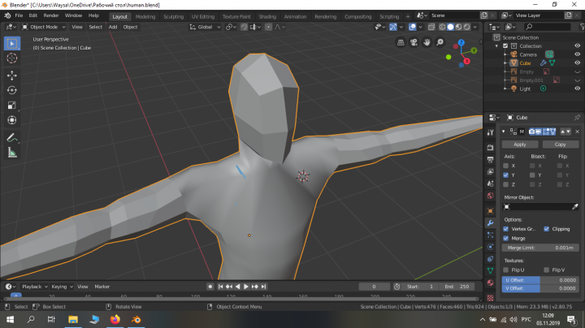Open the Render menu
The height and width of the screenshot is (328, 585).
click(51, 15)
